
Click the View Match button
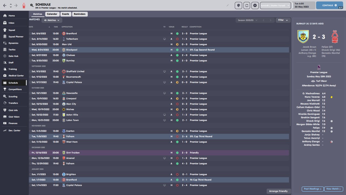pos(334,189)
